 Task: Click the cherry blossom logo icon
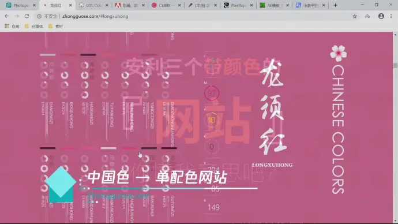coord(339,53)
